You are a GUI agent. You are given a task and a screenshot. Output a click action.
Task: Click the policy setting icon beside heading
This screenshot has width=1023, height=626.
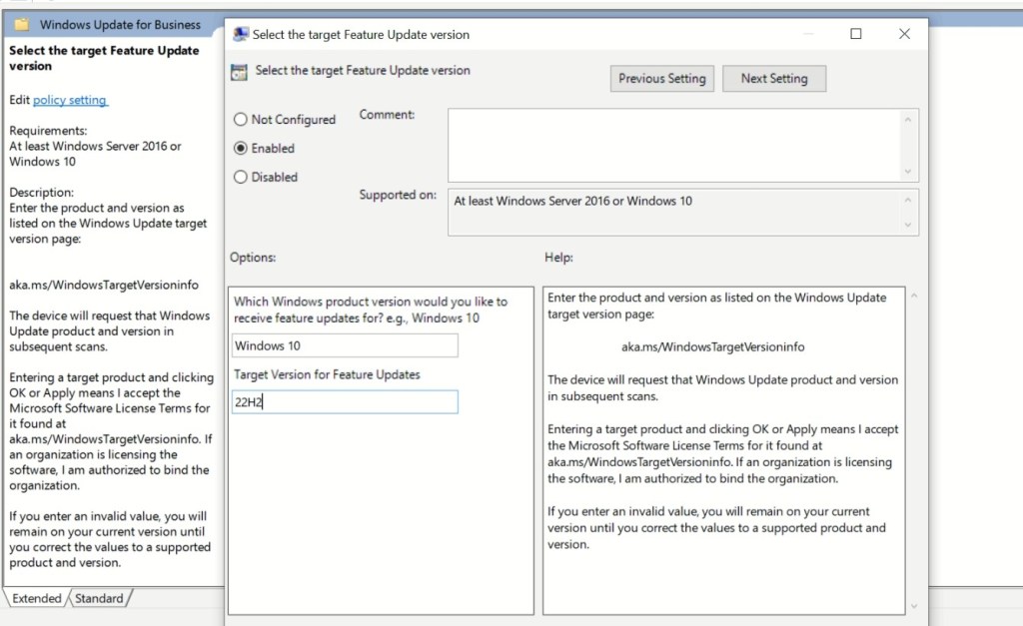(x=240, y=72)
